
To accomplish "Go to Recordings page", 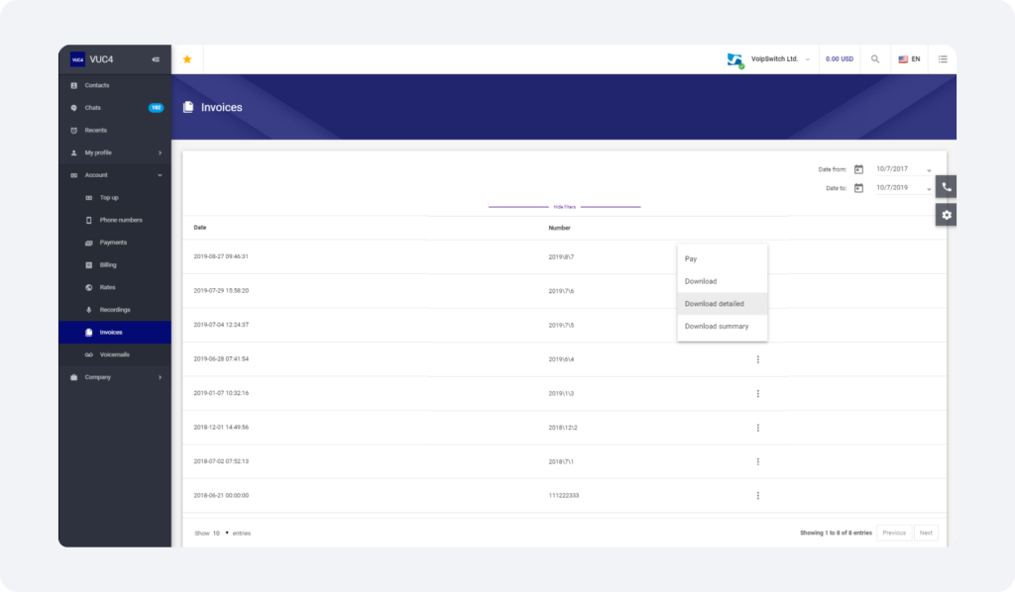I will [x=115, y=310].
